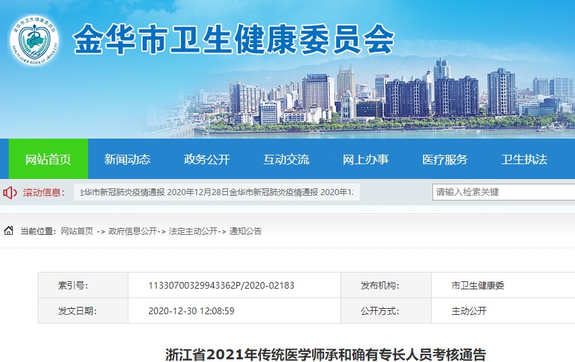
Task: Click 通知公告 in the breadcrumb trail
Action: (245, 231)
